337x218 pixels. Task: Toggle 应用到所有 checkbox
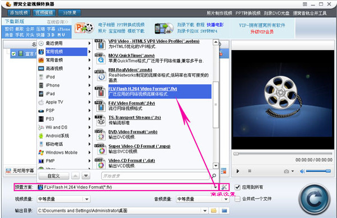(237, 187)
